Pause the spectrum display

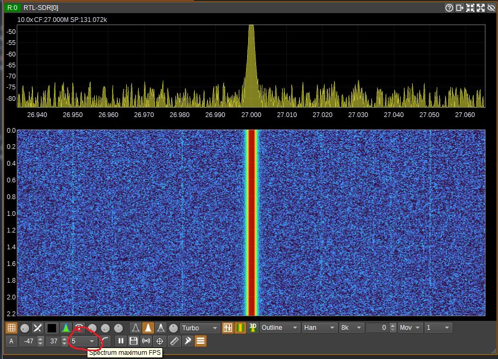120,341
